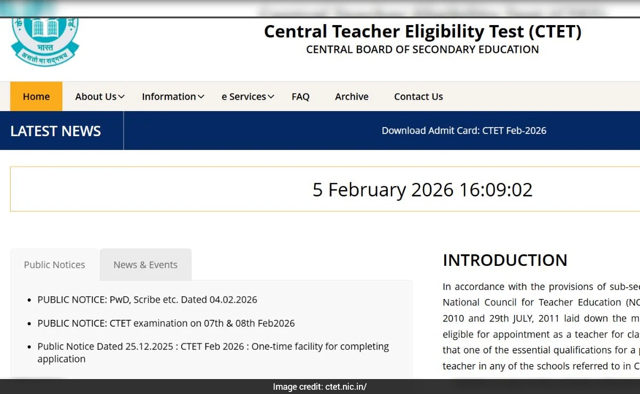Open the Contact Us page
Image resolution: width=640 pixels, height=394 pixels.
tap(418, 97)
